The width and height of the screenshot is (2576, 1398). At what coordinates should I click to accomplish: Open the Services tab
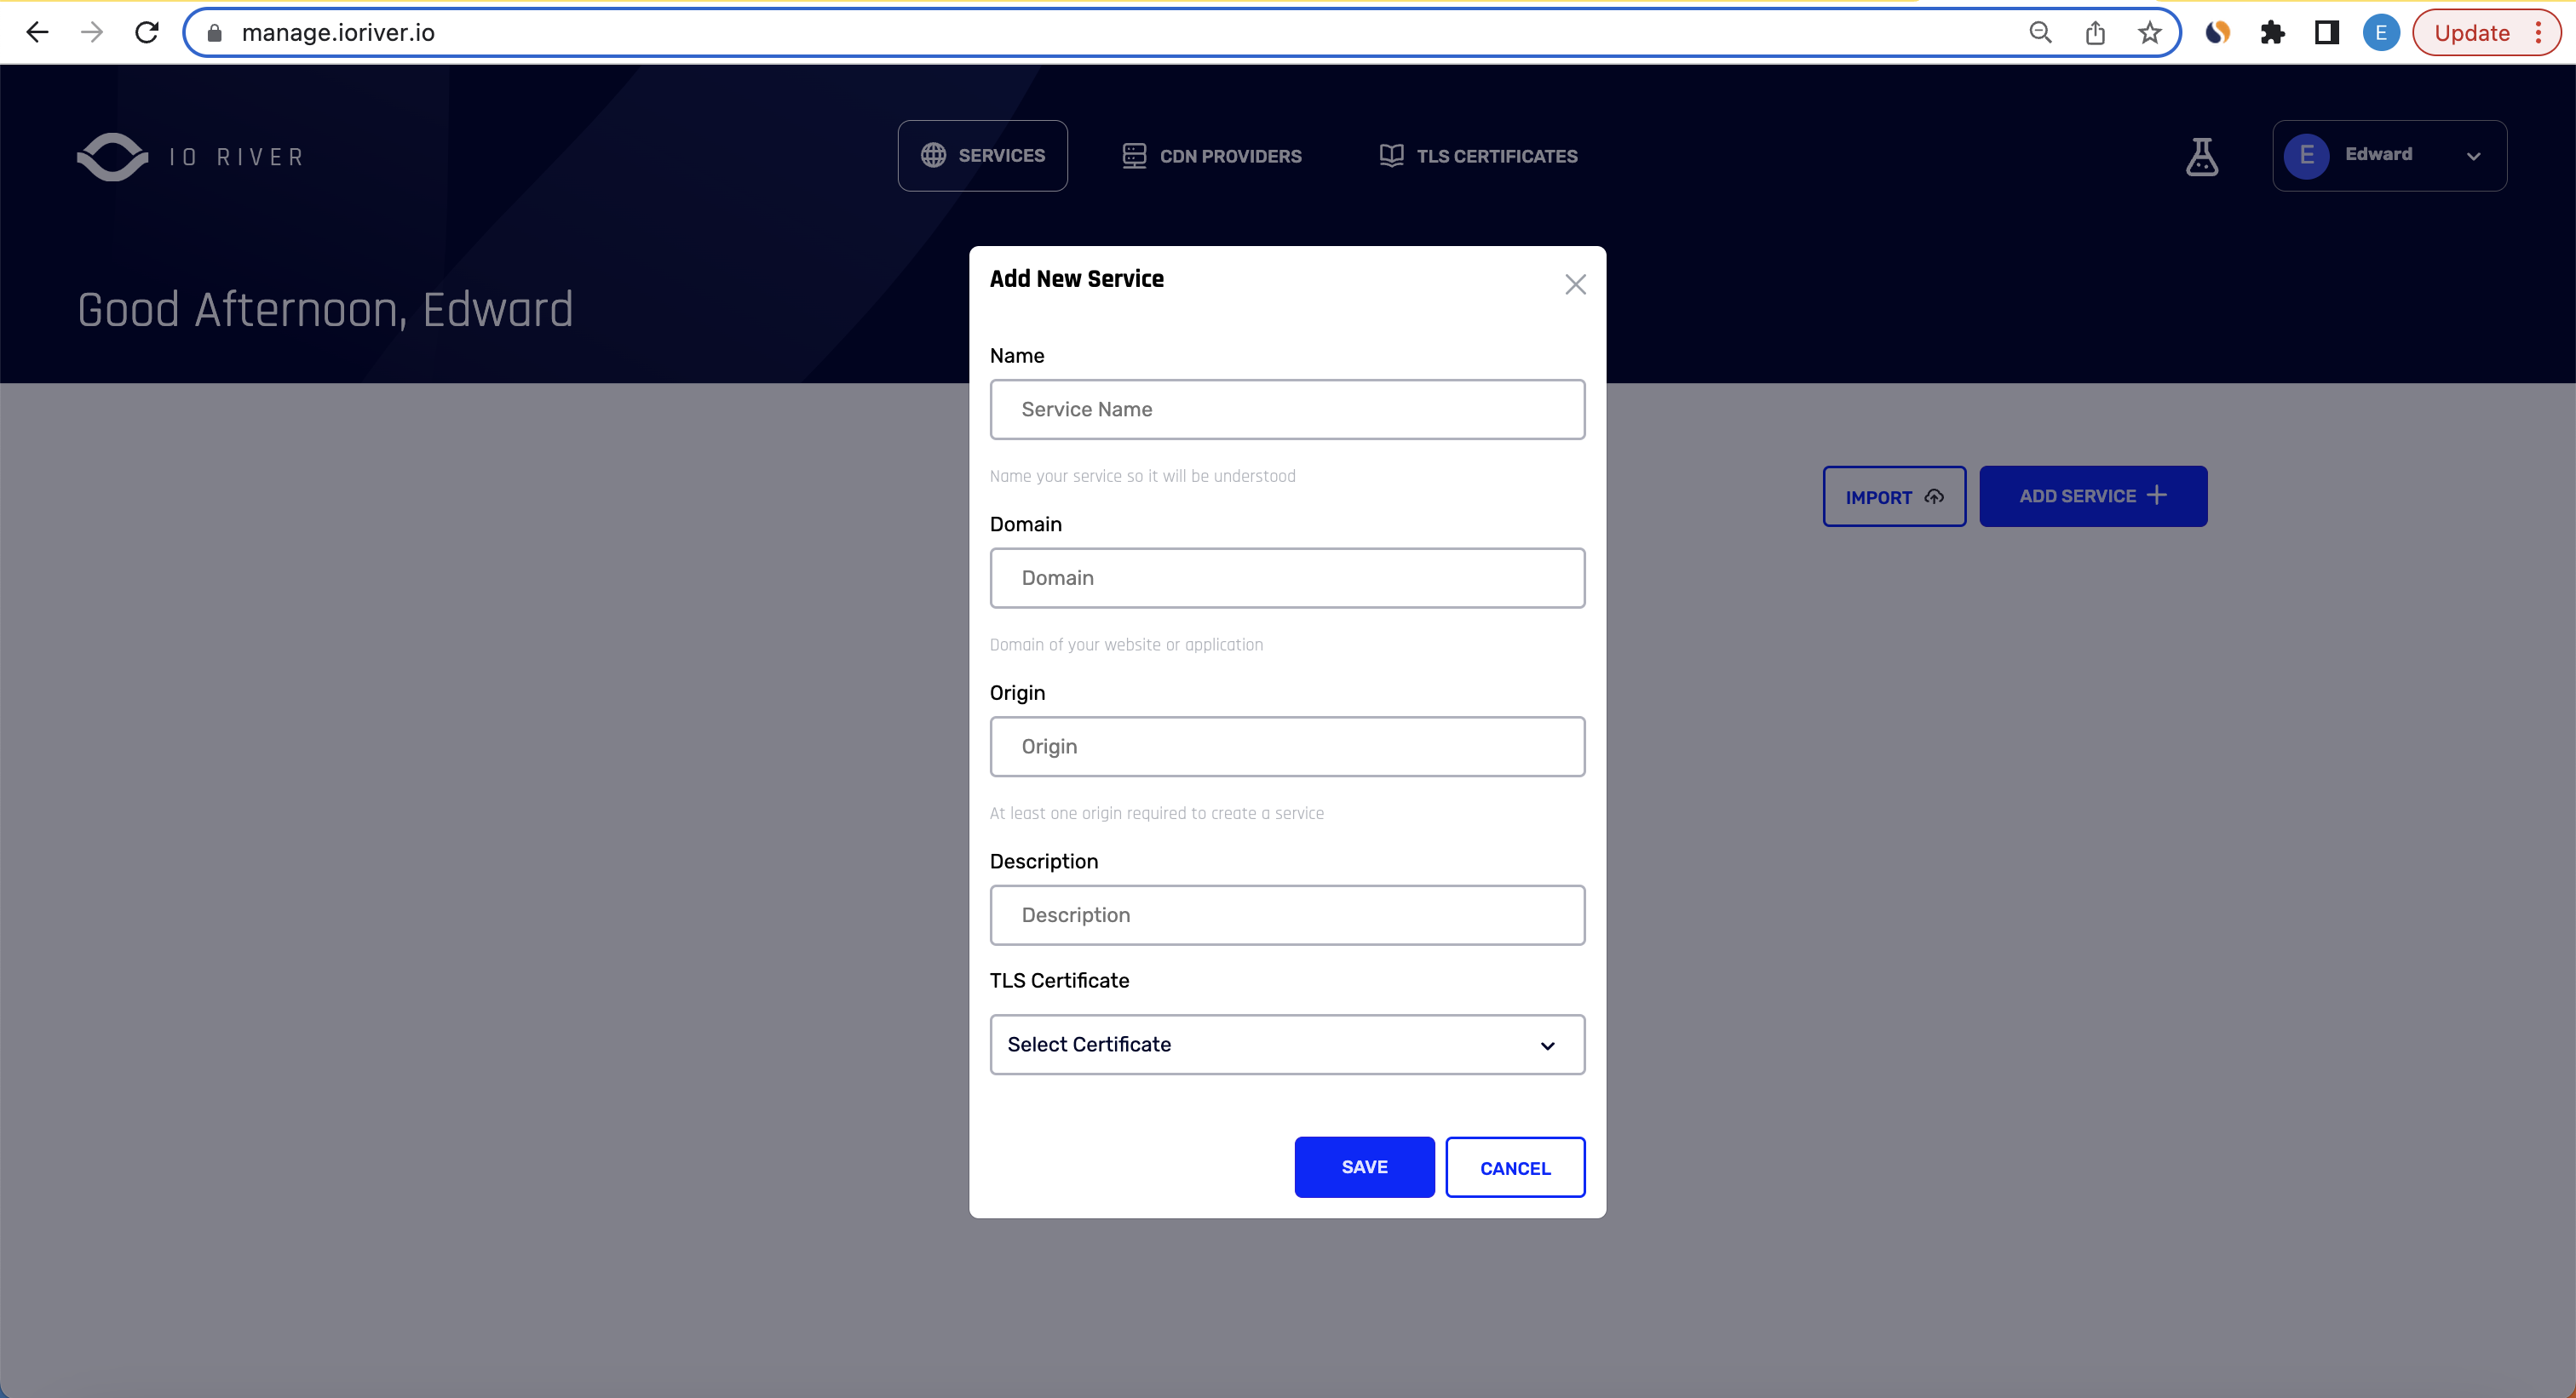click(982, 156)
